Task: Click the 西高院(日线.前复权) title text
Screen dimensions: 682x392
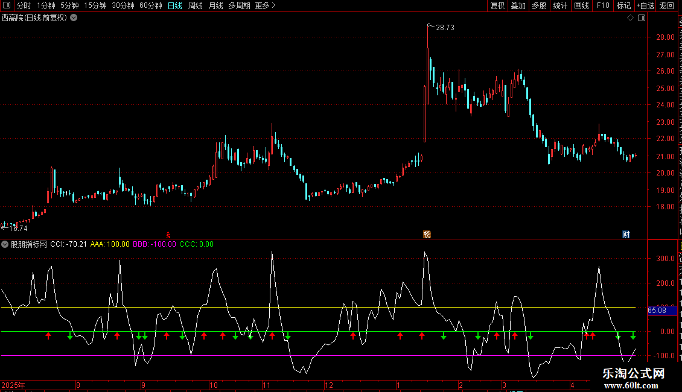Action: pos(34,18)
